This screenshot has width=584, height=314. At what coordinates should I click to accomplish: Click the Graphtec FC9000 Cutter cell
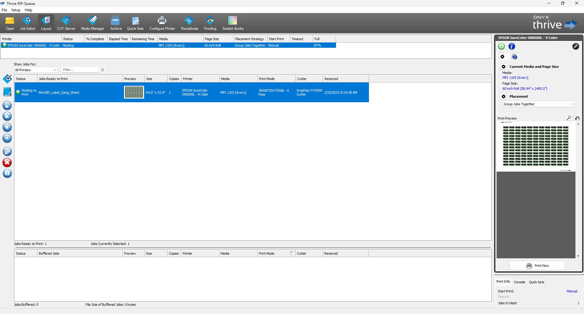click(309, 92)
